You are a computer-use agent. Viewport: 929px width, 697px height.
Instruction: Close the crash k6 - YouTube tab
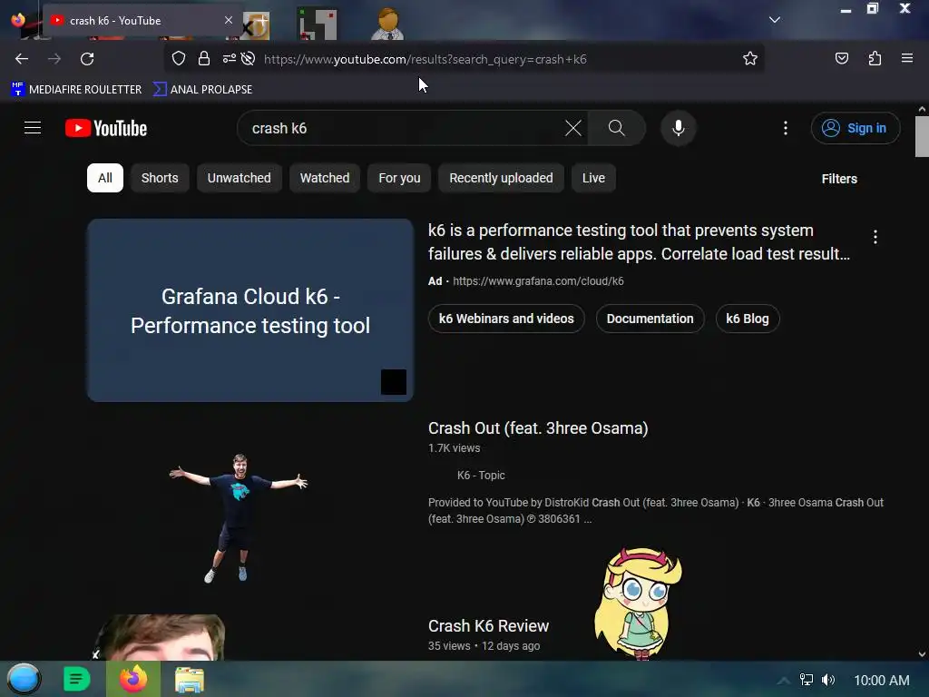tap(228, 20)
